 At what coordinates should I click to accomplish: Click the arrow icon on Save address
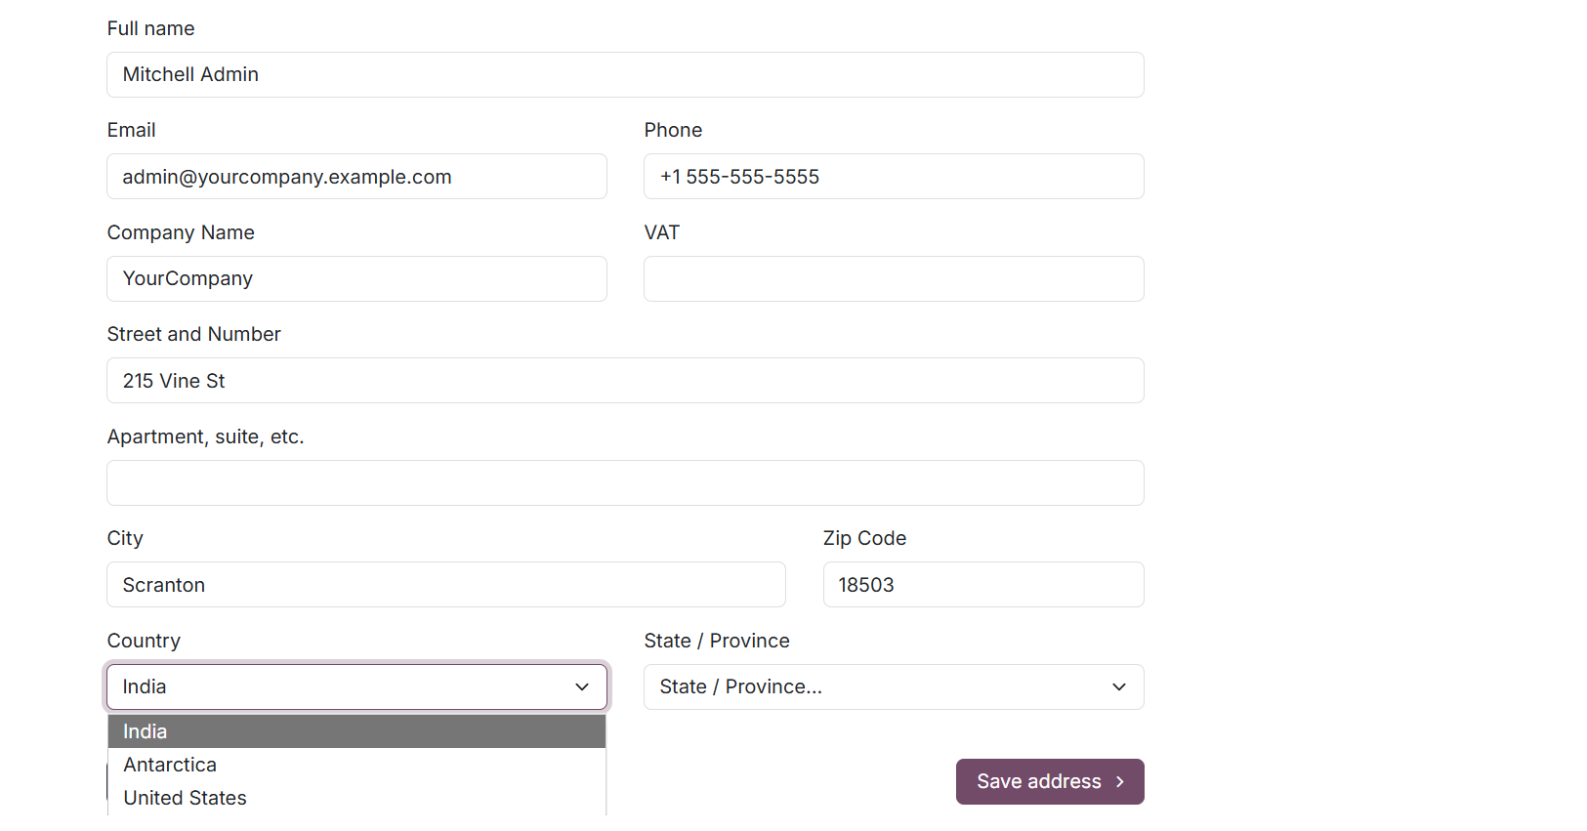coord(1115,781)
